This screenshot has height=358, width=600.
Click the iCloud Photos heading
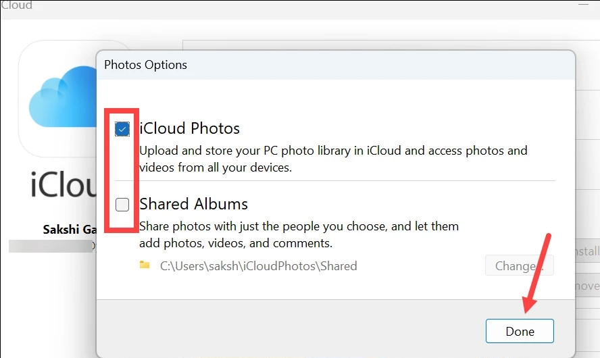coord(189,128)
